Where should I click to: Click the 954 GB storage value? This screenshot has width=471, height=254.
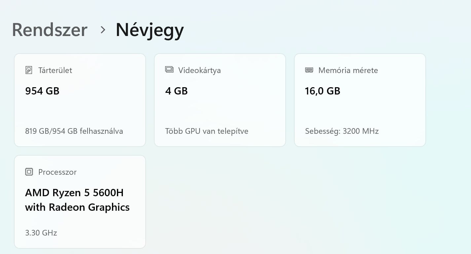pos(42,91)
